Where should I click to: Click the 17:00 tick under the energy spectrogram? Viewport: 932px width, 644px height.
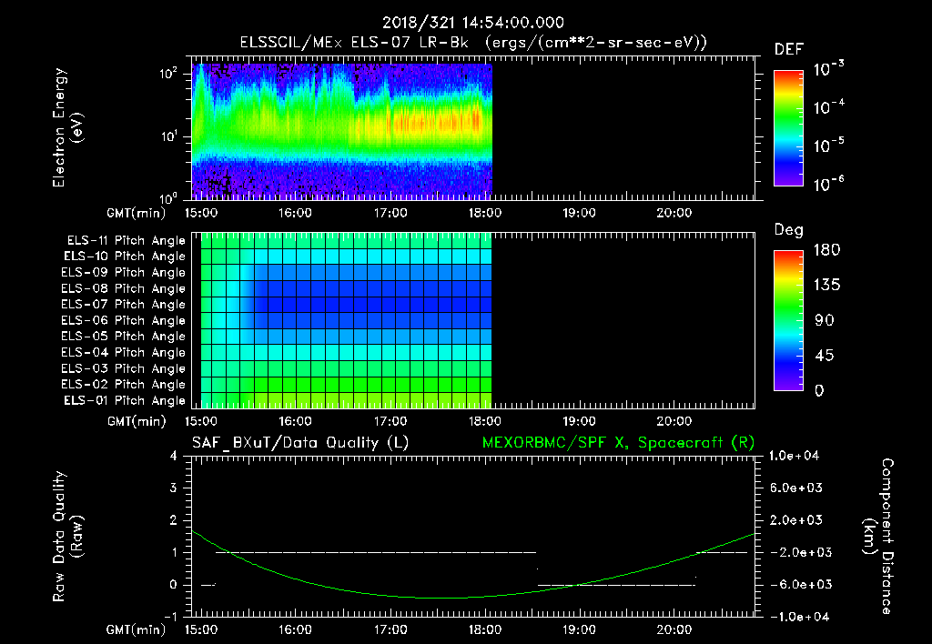[390, 213]
